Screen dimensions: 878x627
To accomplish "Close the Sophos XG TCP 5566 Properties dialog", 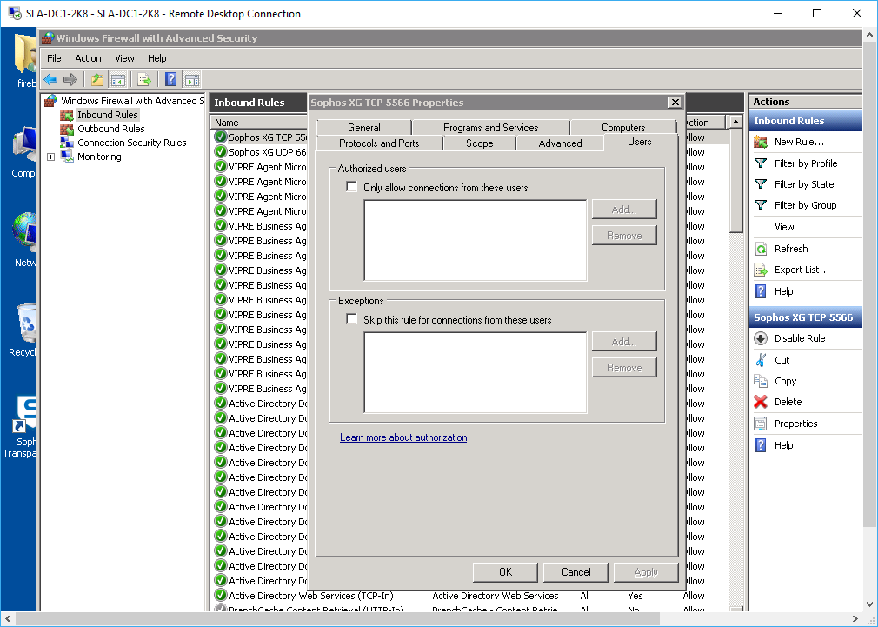I will (x=675, y=102).
